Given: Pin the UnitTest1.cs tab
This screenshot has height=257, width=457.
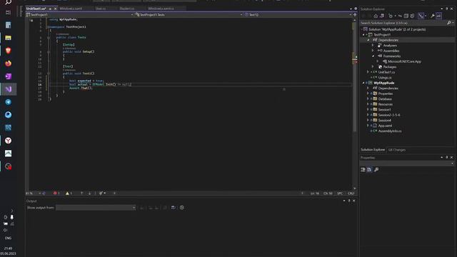Looking at the screenshot, I should tap(50, 9).
